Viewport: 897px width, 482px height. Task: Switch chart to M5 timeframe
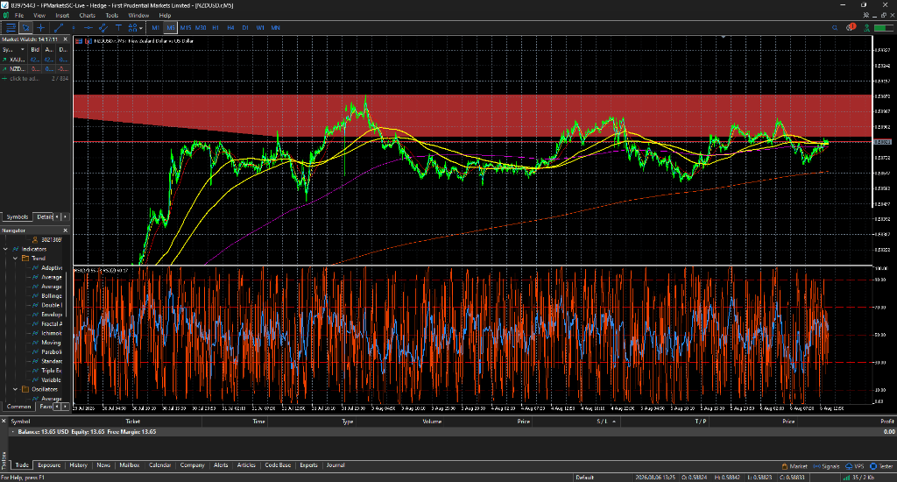pos(171,27)
